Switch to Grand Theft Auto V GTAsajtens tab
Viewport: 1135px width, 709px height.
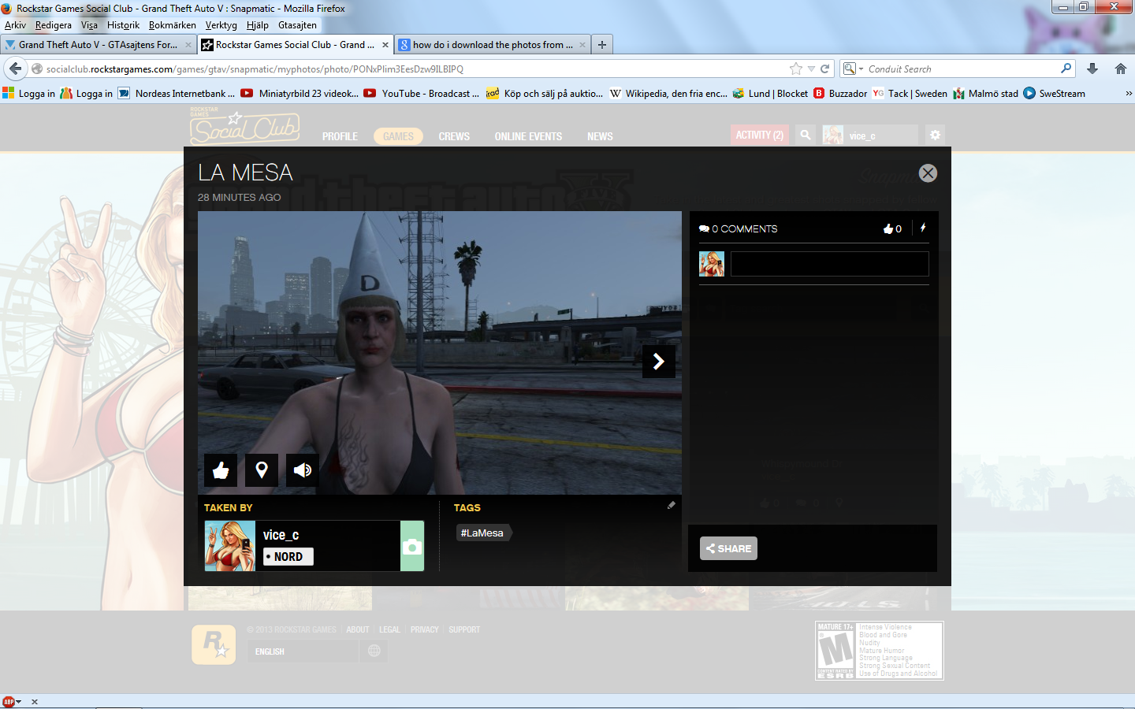point(99,45)
